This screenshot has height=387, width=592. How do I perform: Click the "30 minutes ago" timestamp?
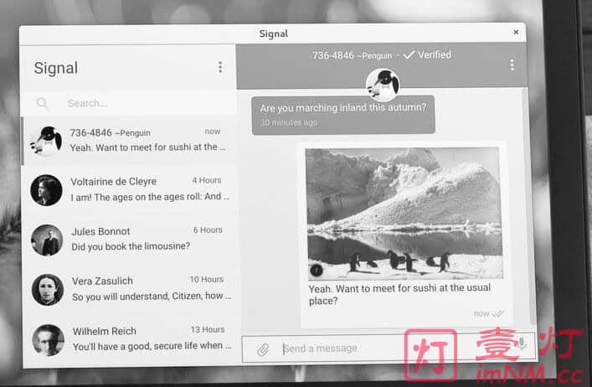click(289, 122)
